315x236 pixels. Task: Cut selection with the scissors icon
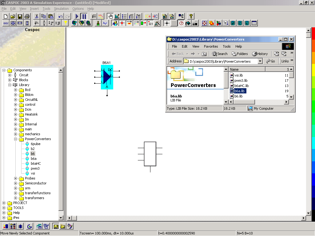37,16
